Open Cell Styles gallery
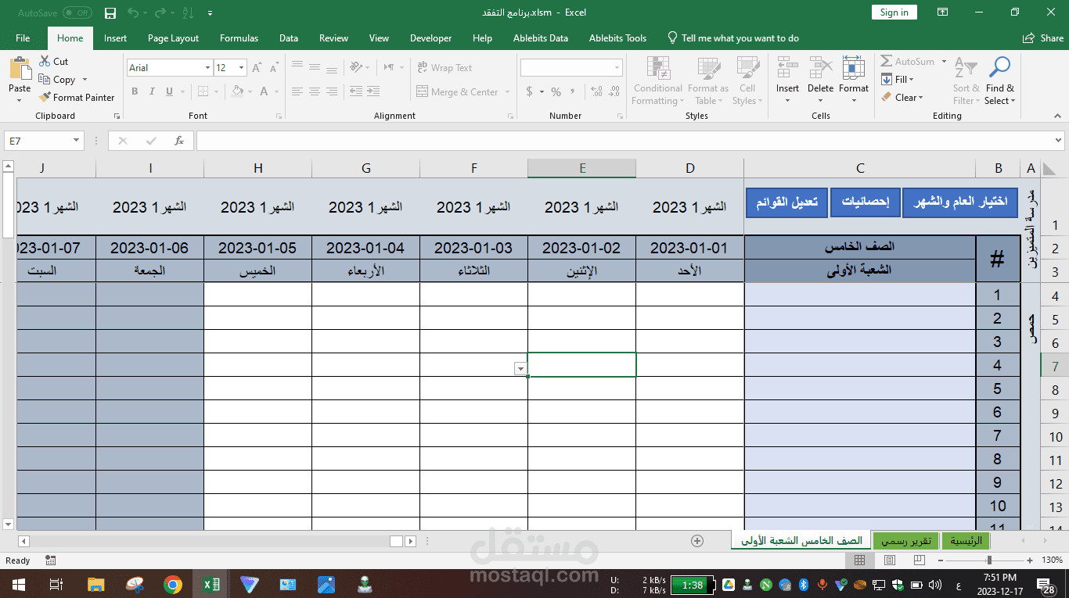Image resolution: width=1069 pixels, height=598 pixels. click(x=747, y=81)
